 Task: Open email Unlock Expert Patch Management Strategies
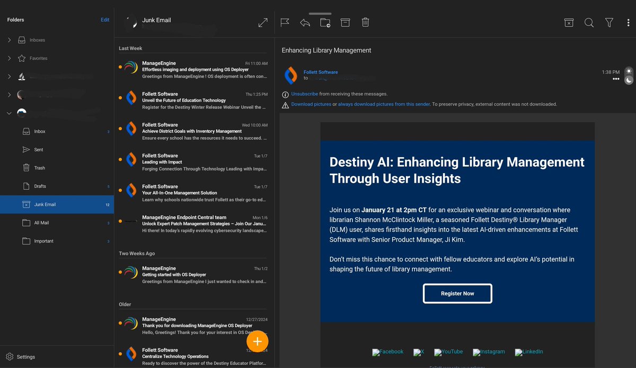click(x=194, y=223)
